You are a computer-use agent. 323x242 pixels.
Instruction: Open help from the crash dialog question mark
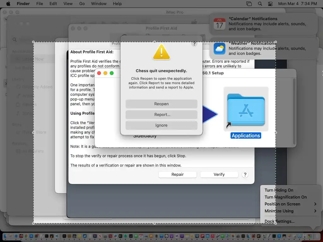194,43
